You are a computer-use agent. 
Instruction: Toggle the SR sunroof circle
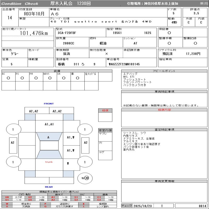click(64, 78)
